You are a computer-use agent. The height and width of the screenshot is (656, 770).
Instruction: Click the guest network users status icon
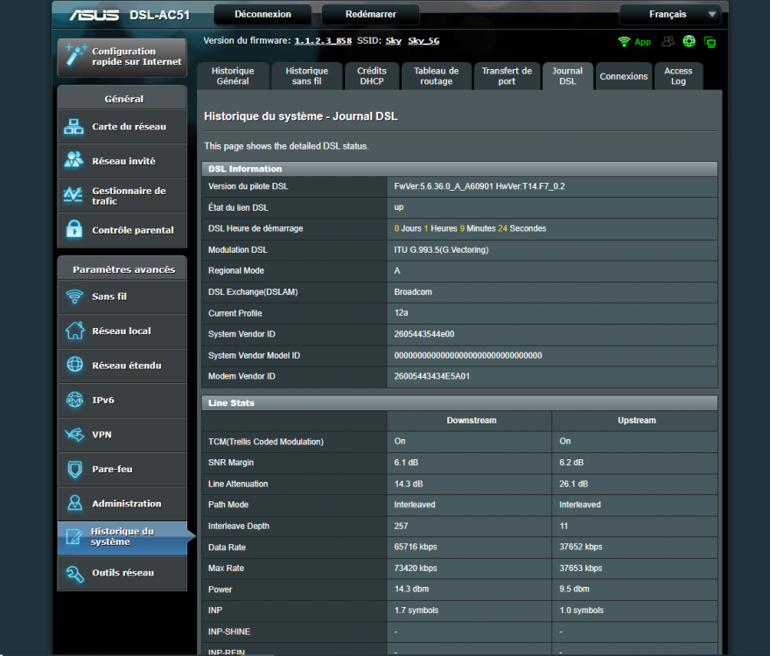pos(668,41)
